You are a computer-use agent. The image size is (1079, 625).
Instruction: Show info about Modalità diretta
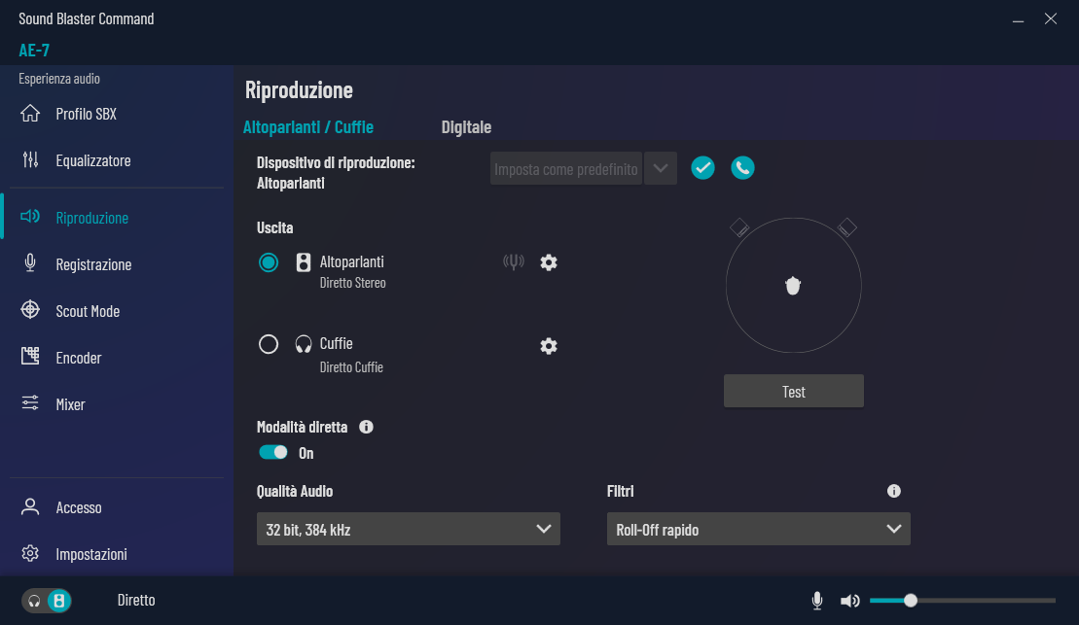[x=367, y=427]
